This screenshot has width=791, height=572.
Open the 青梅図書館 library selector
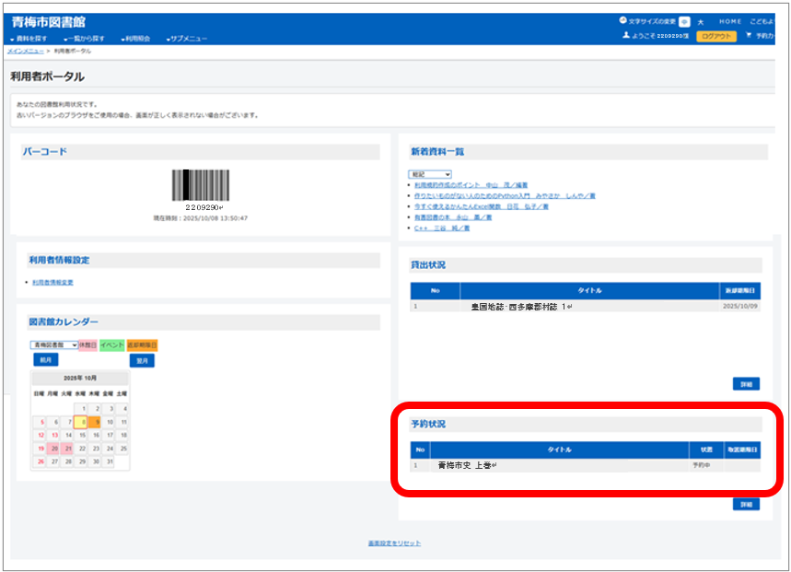[54, 344]
